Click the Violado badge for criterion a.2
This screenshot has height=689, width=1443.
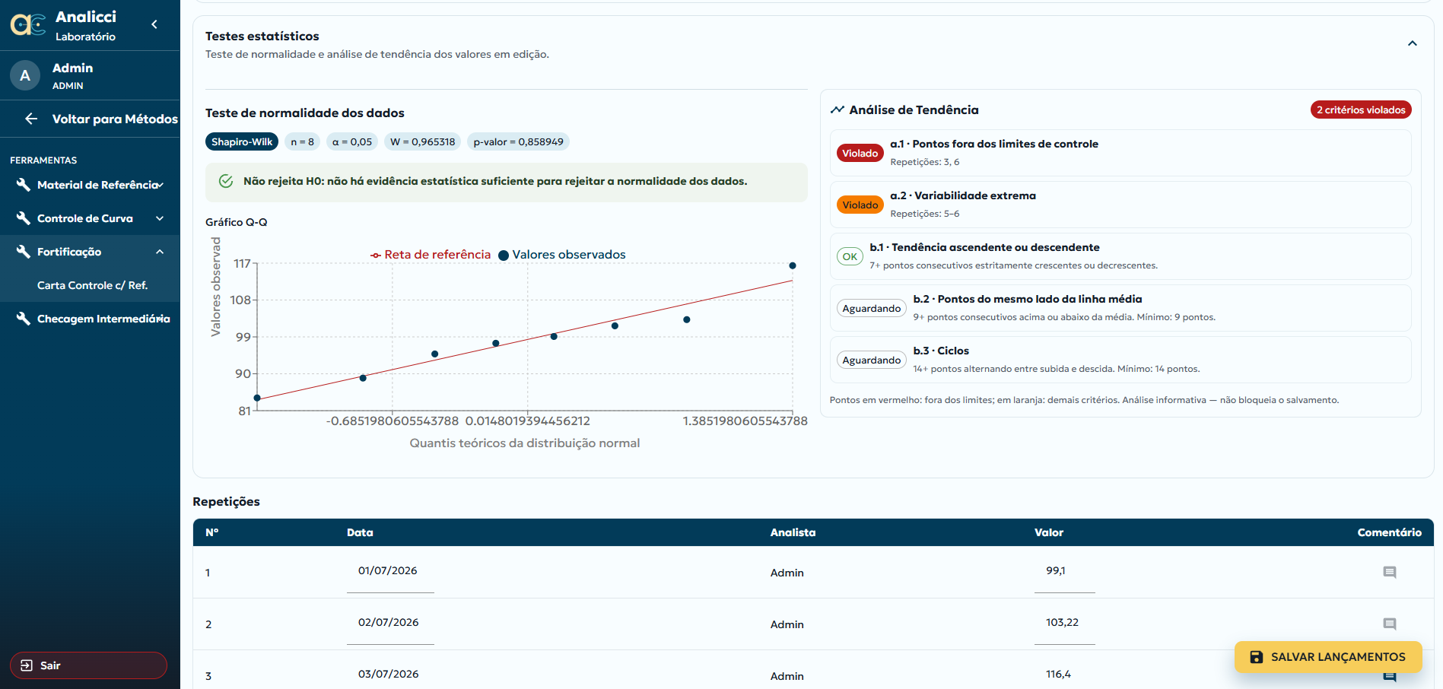pyautogui.click(x=860, y=205)
